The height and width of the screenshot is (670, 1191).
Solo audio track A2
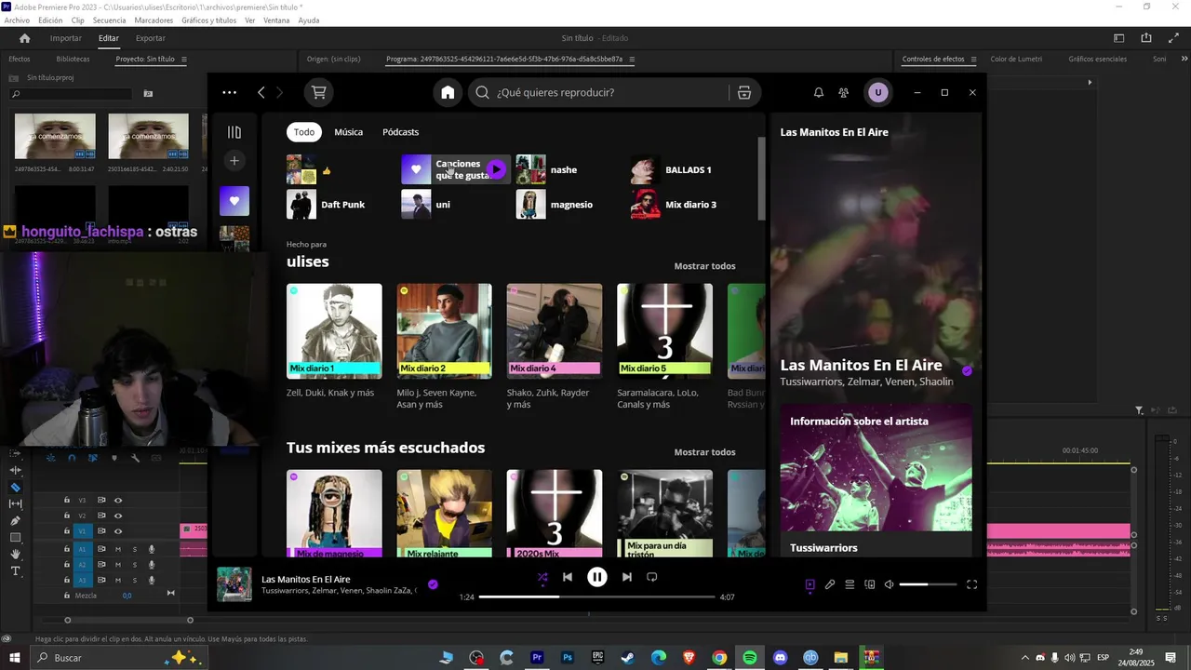(x=134, y=565)
